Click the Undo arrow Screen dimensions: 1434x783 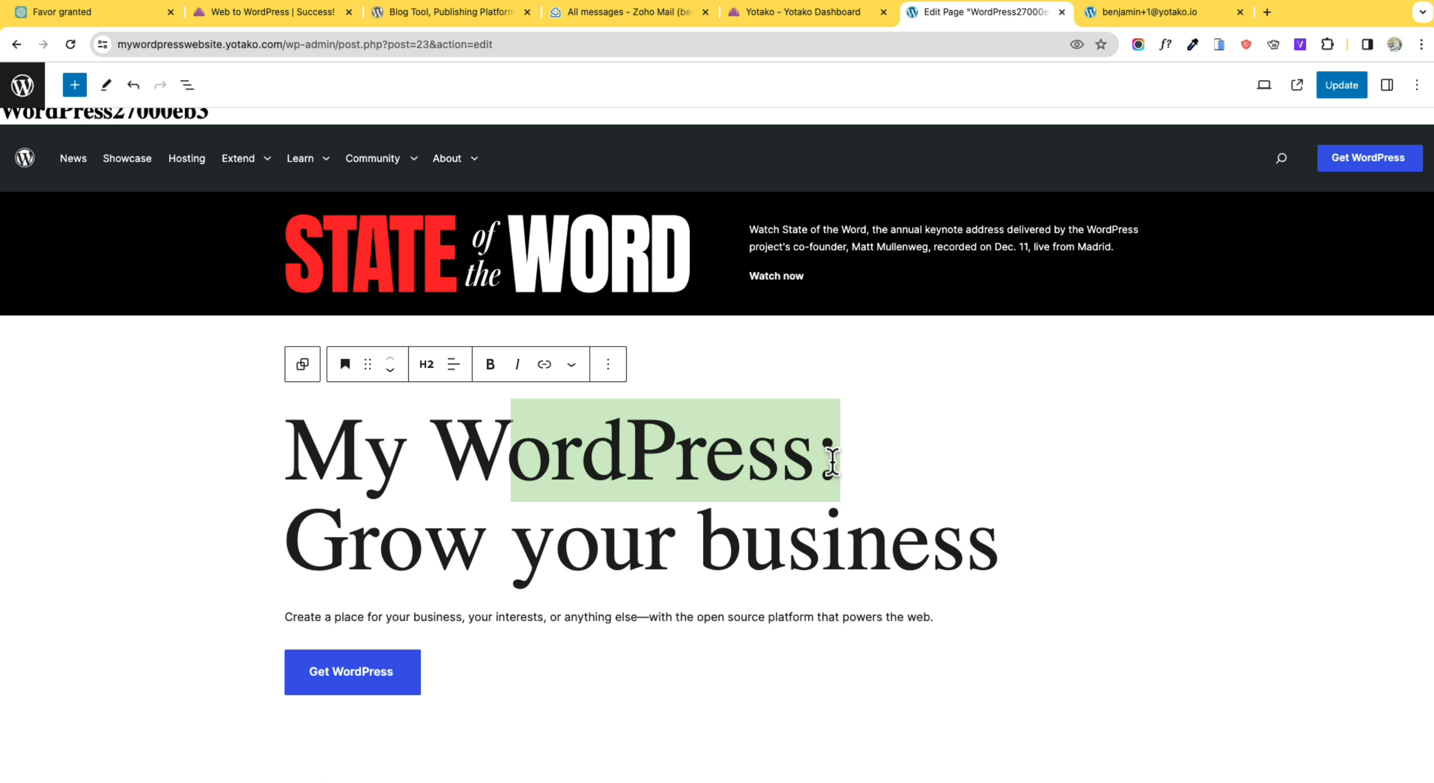pyautogui.click(x=133, y=85)
